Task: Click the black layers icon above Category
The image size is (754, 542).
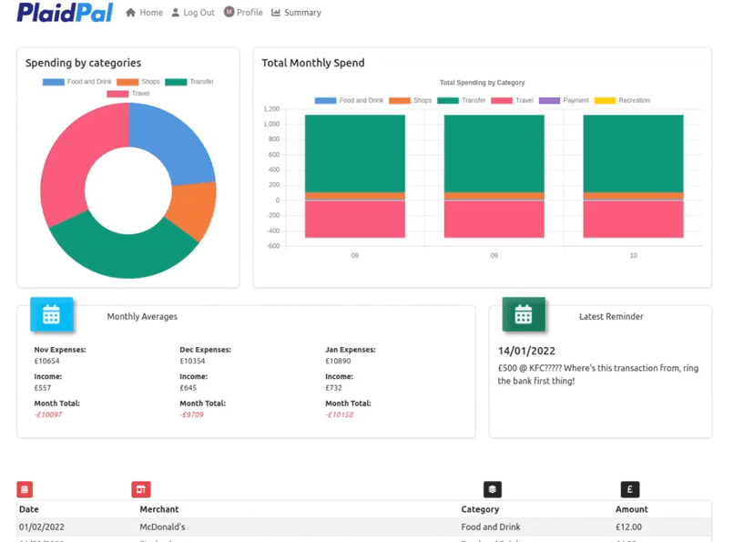Action: pyautogui.click(x=492, y=489)
